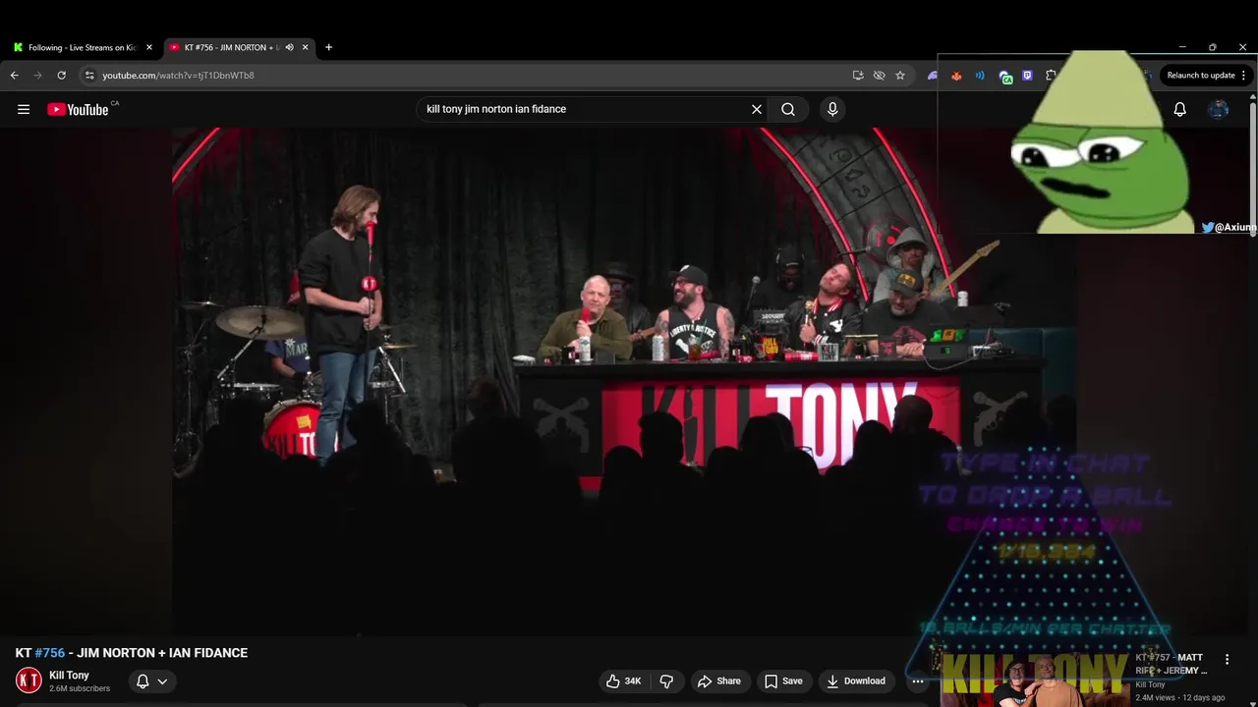Go to YouTube home via logo
The width and height of the screenshot is (1258, 707).
[x=79, y=109]
